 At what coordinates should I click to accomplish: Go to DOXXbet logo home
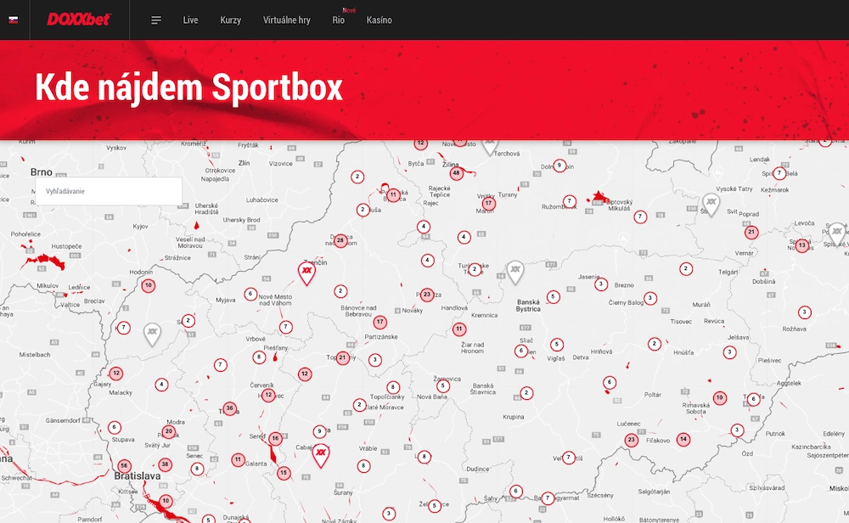coord(79,20)
